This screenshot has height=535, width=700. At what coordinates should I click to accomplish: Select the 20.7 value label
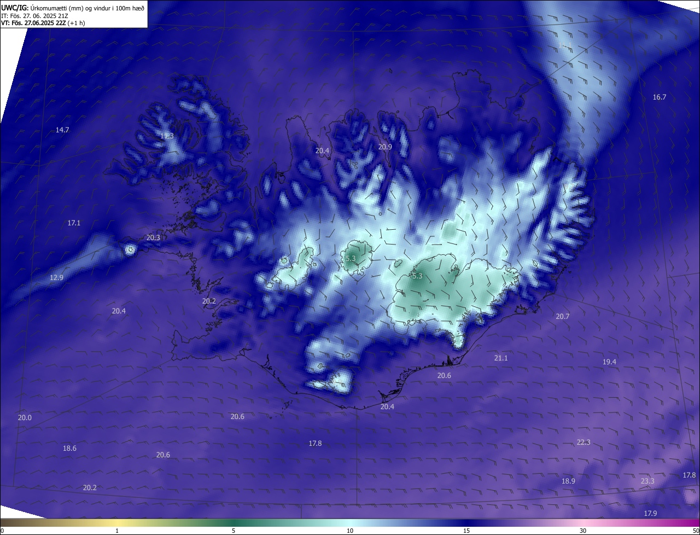tap(562, 317)
